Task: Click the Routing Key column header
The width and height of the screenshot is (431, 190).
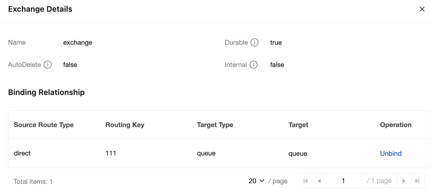Action: [x=125, y=125]
